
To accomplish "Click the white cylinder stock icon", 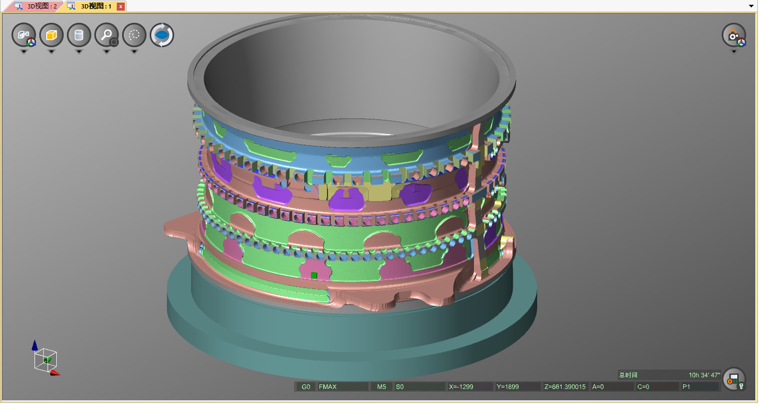I will (79, 36).
